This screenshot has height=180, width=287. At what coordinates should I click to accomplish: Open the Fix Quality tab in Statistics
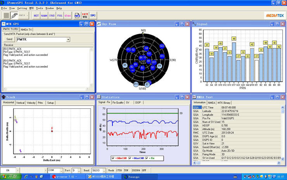(x=118, y=103)
